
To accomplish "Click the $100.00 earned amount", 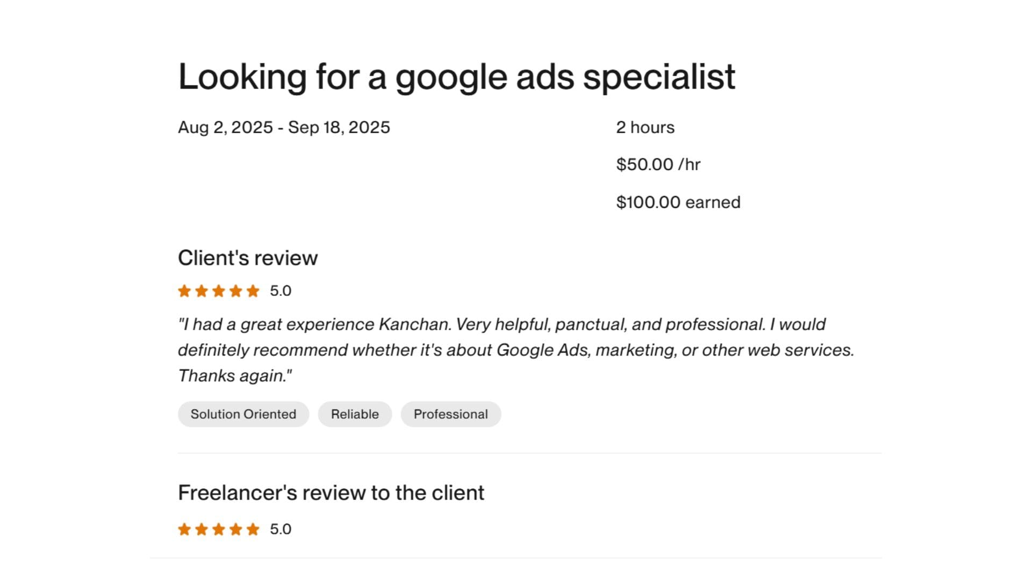I will [x=678, y=202].
